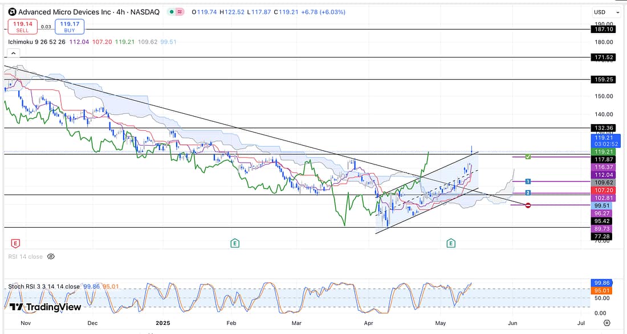The width and height of the screenshot is (627, 334).
Task: Click the blue entry marker labeled 1
Action: coord(528,182)
